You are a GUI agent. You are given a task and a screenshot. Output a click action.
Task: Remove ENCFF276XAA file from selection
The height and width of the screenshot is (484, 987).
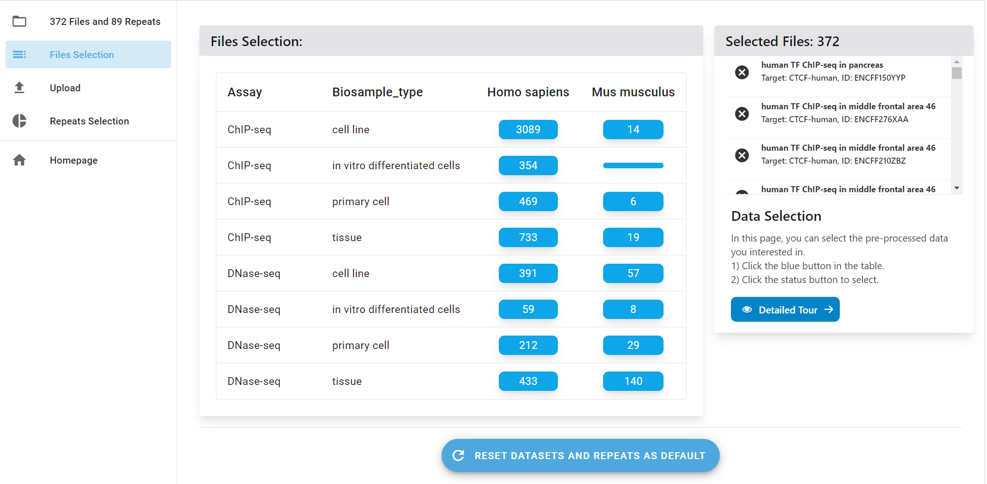[742, 113]
